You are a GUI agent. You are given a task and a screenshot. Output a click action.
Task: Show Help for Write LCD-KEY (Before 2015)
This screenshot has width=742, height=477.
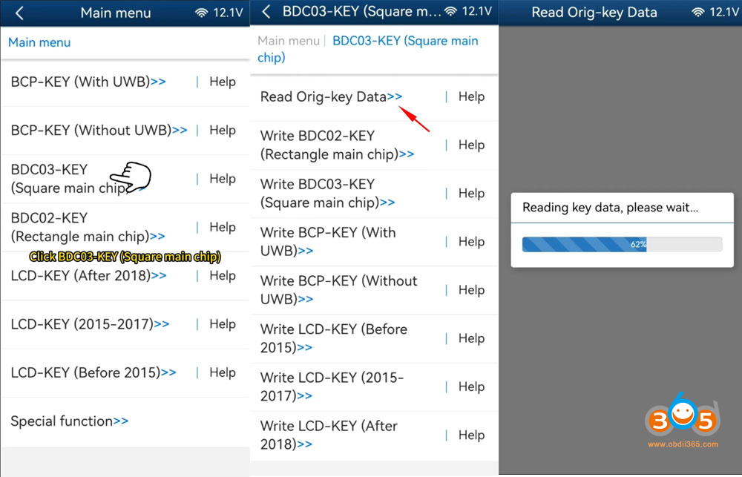point(471,338)
